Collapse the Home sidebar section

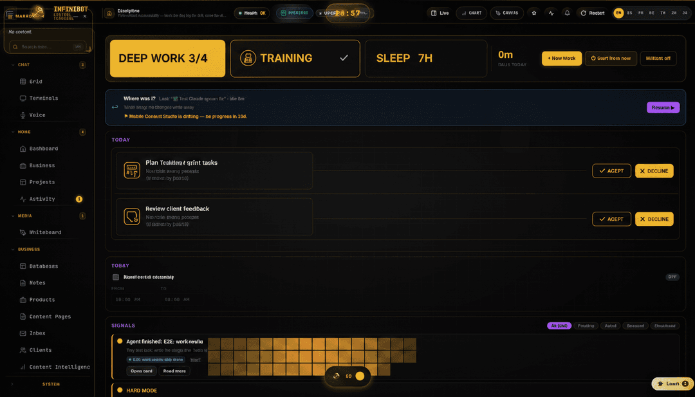click(x=13, y=132)
